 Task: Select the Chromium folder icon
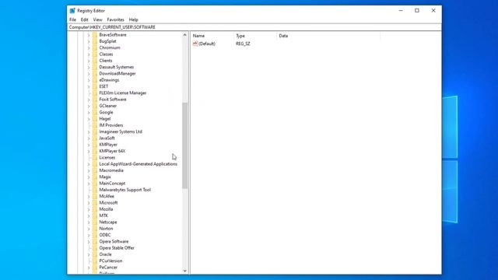click(95, 47)
